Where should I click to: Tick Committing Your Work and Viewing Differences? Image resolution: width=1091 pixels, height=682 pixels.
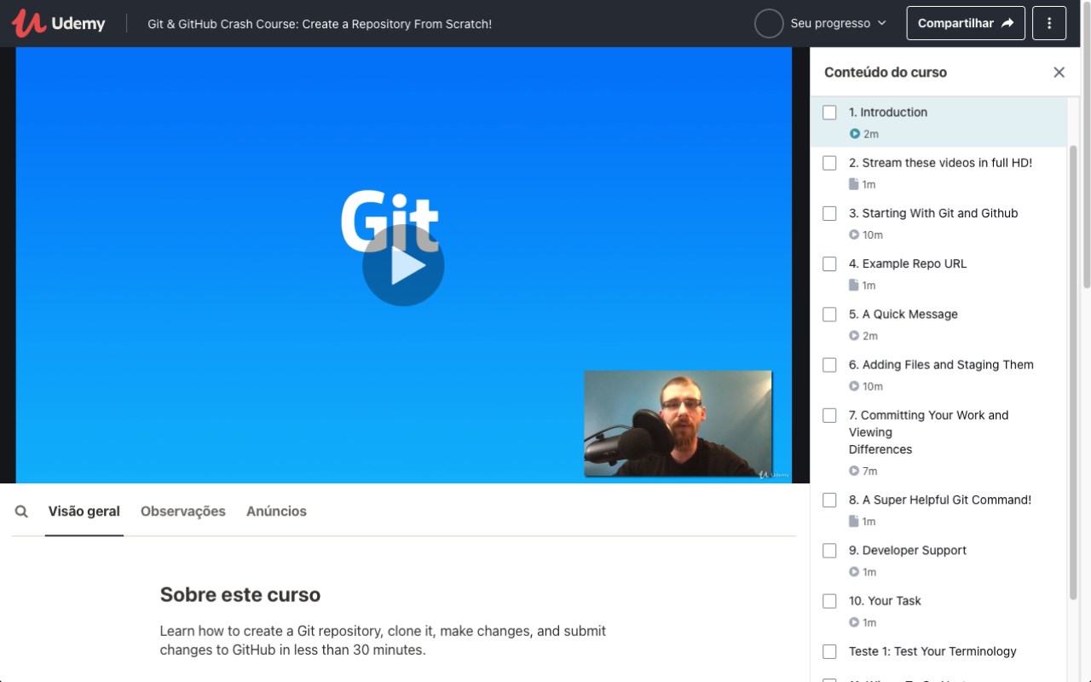point(829,415)
